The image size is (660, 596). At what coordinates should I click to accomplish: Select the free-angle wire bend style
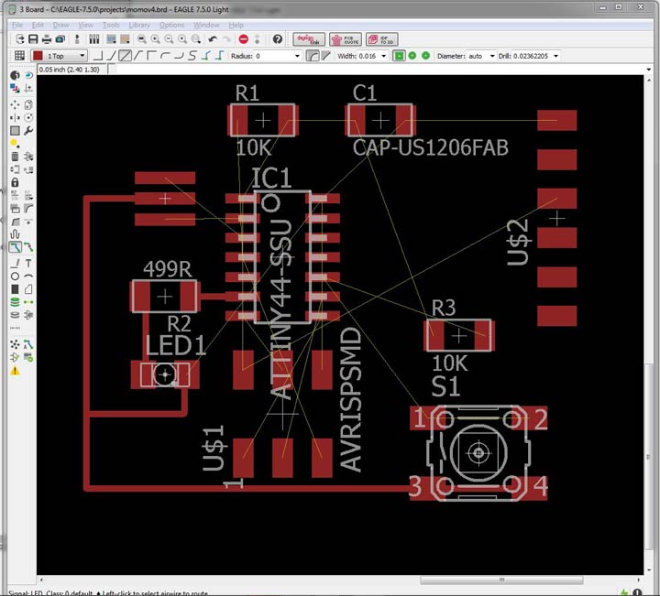point(125,56)
